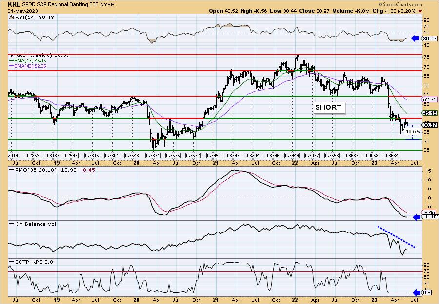Click the 0.8 SCTR value tag on the right axis

click(427, 292)
